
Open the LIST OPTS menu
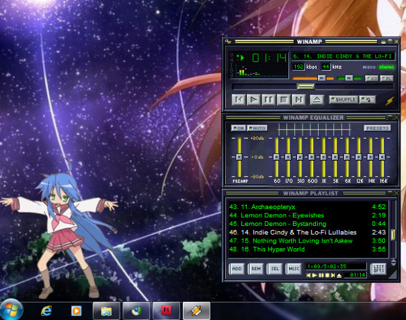379,268
